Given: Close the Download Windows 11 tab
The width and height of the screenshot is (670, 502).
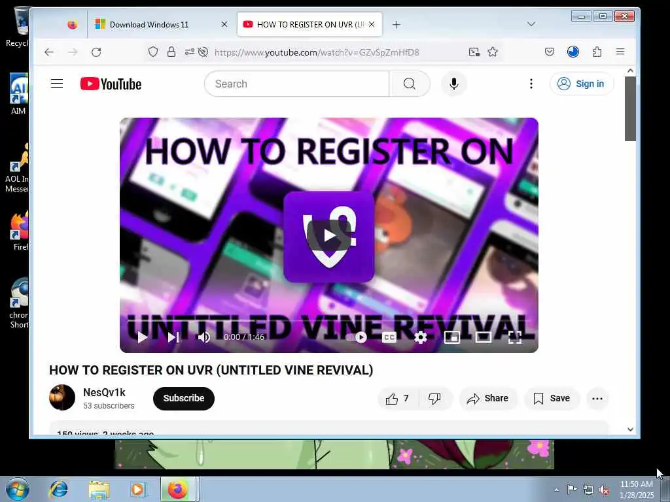Looking at the screenshot, I should [224, 25].
